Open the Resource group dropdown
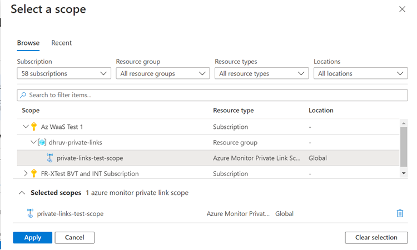417x250 pixels. coord(163,73)
